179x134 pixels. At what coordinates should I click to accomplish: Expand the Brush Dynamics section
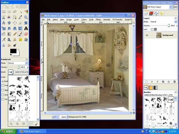[3, 81]
